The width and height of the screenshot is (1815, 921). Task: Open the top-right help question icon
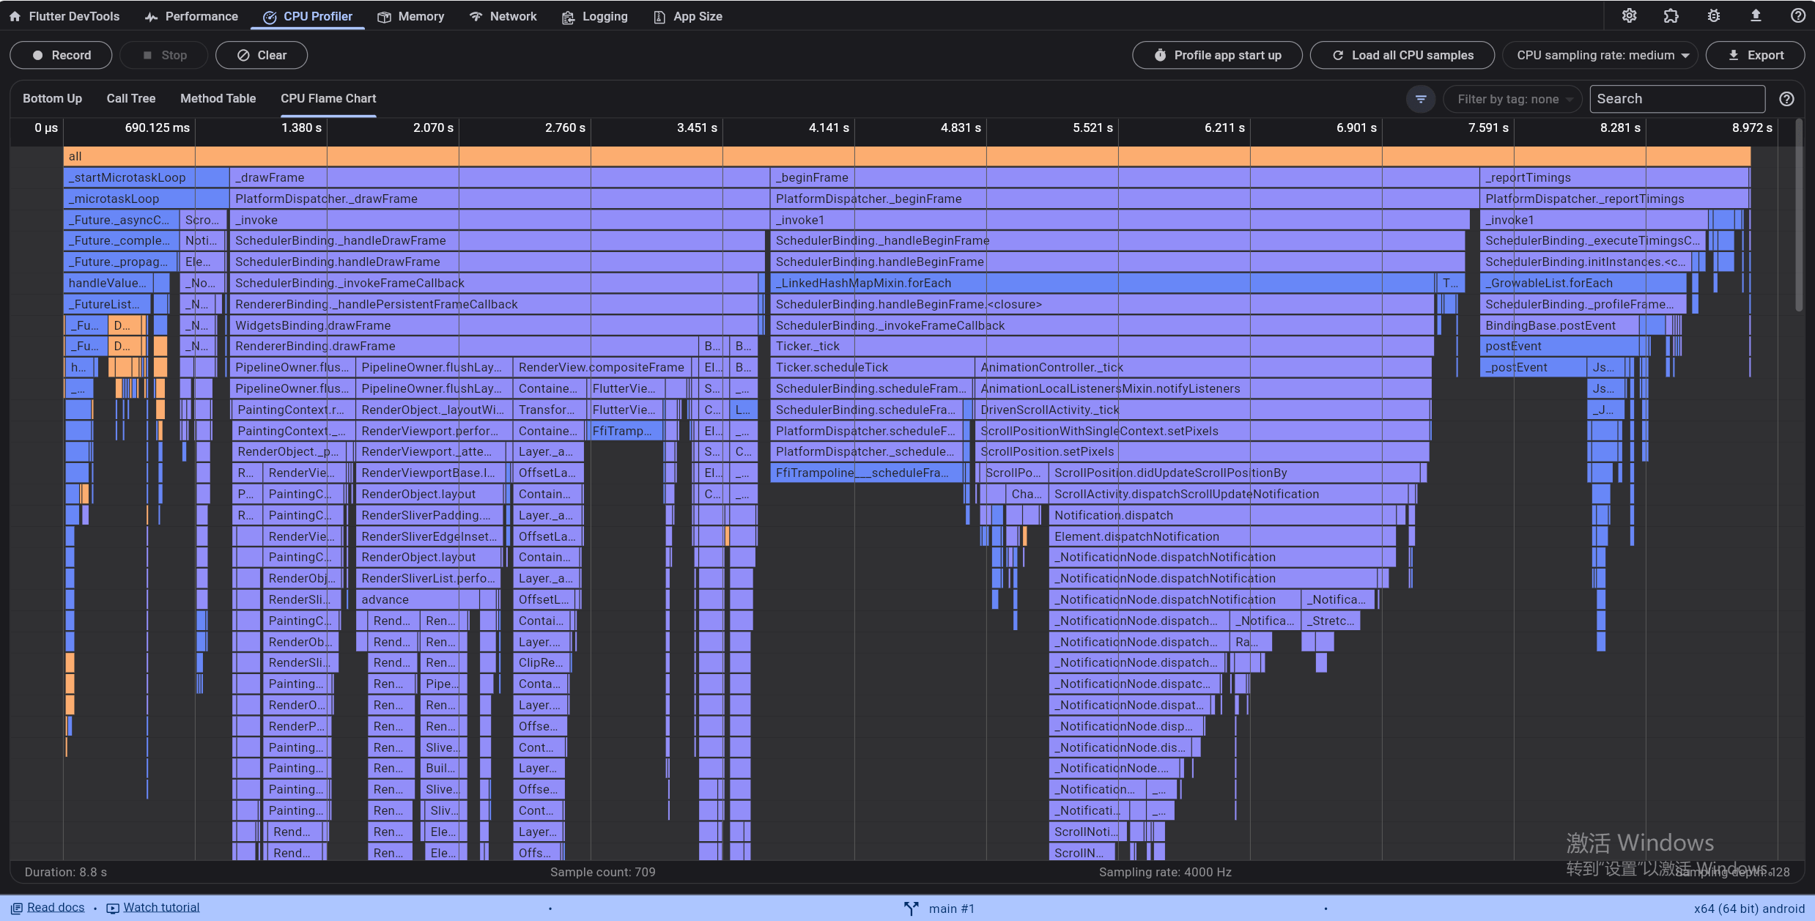point(1797,16)
